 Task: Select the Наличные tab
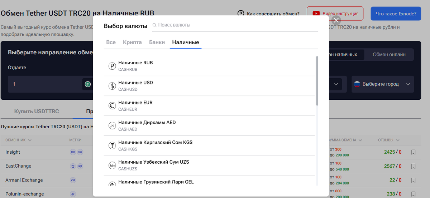click(x=185, y=42)
